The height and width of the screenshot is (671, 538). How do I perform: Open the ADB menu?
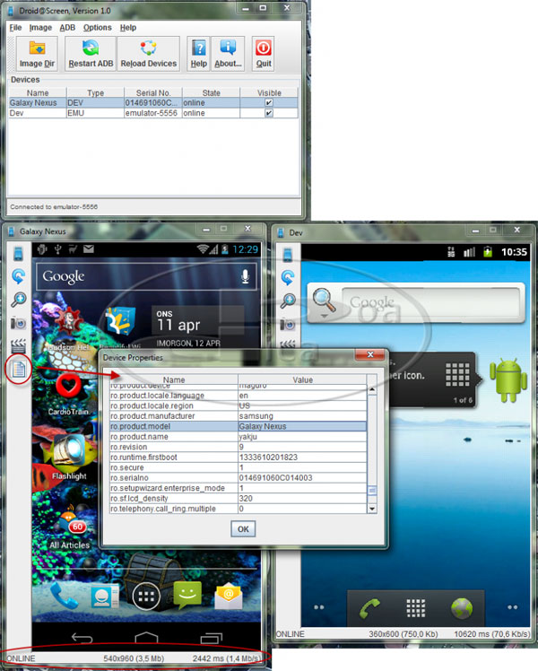click(x=67, y=28)
